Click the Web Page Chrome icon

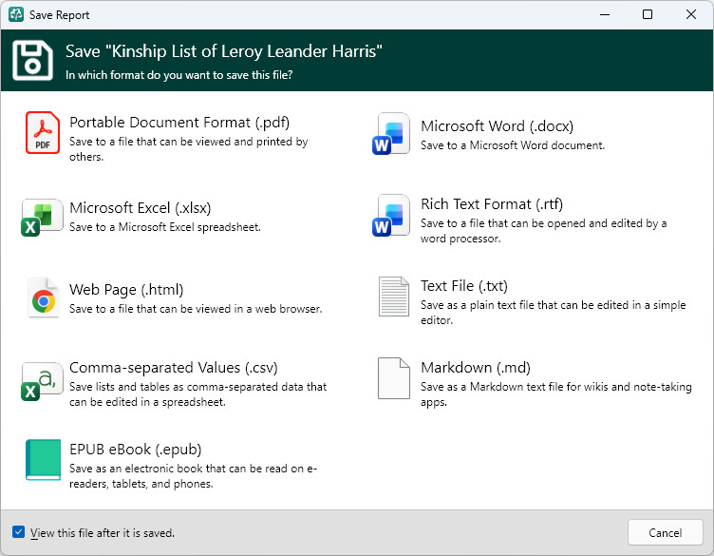tap(43, 297)
